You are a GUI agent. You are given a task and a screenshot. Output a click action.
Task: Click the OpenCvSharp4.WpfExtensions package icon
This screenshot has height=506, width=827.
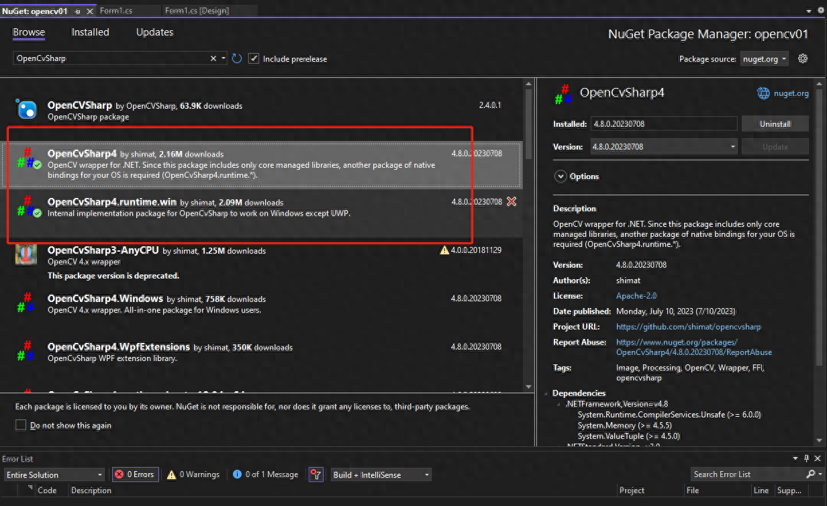pyautogui.click(x=27, y=350)
